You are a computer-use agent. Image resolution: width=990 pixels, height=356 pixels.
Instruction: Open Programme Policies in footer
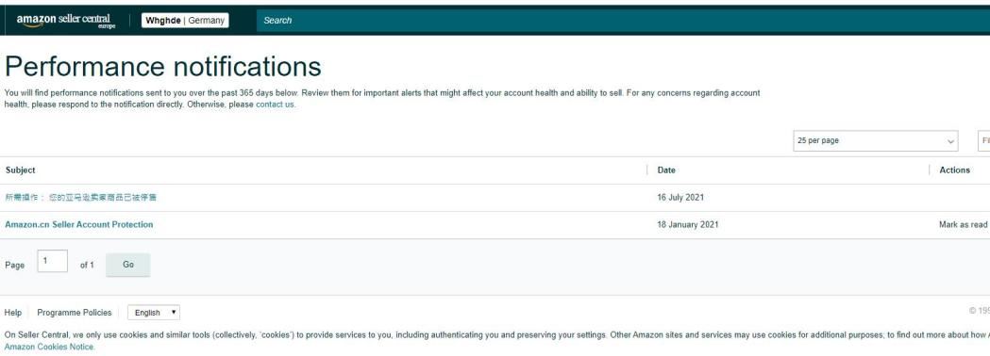click(75, 313)
